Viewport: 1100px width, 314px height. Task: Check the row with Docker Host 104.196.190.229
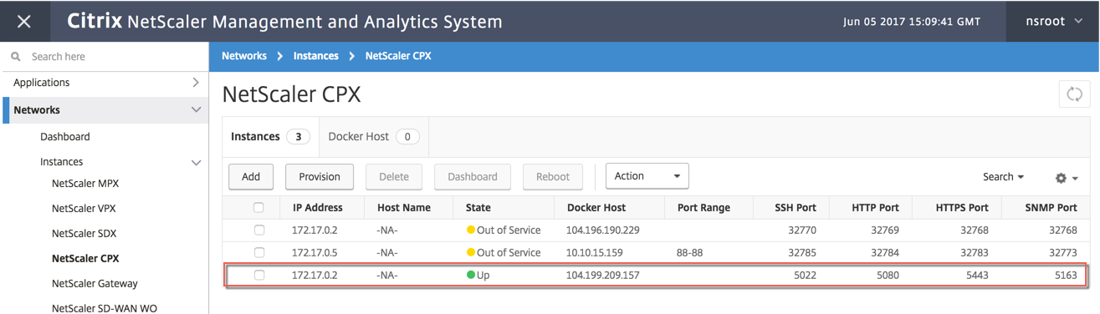tap(258, 230)
